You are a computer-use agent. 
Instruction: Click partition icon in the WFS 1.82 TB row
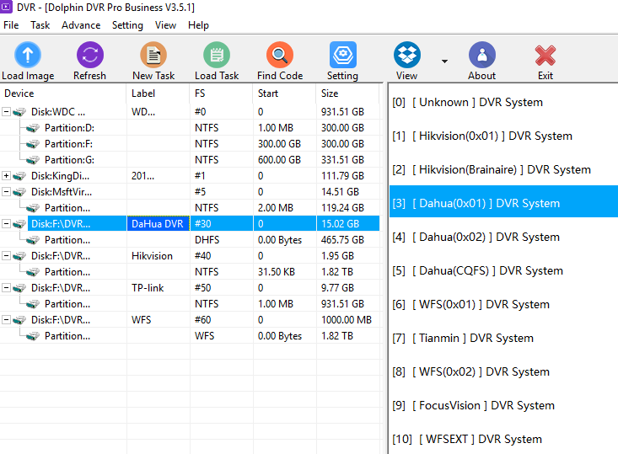click(33, 336)
